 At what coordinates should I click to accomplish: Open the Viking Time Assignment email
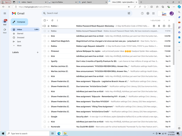point(107,107)
